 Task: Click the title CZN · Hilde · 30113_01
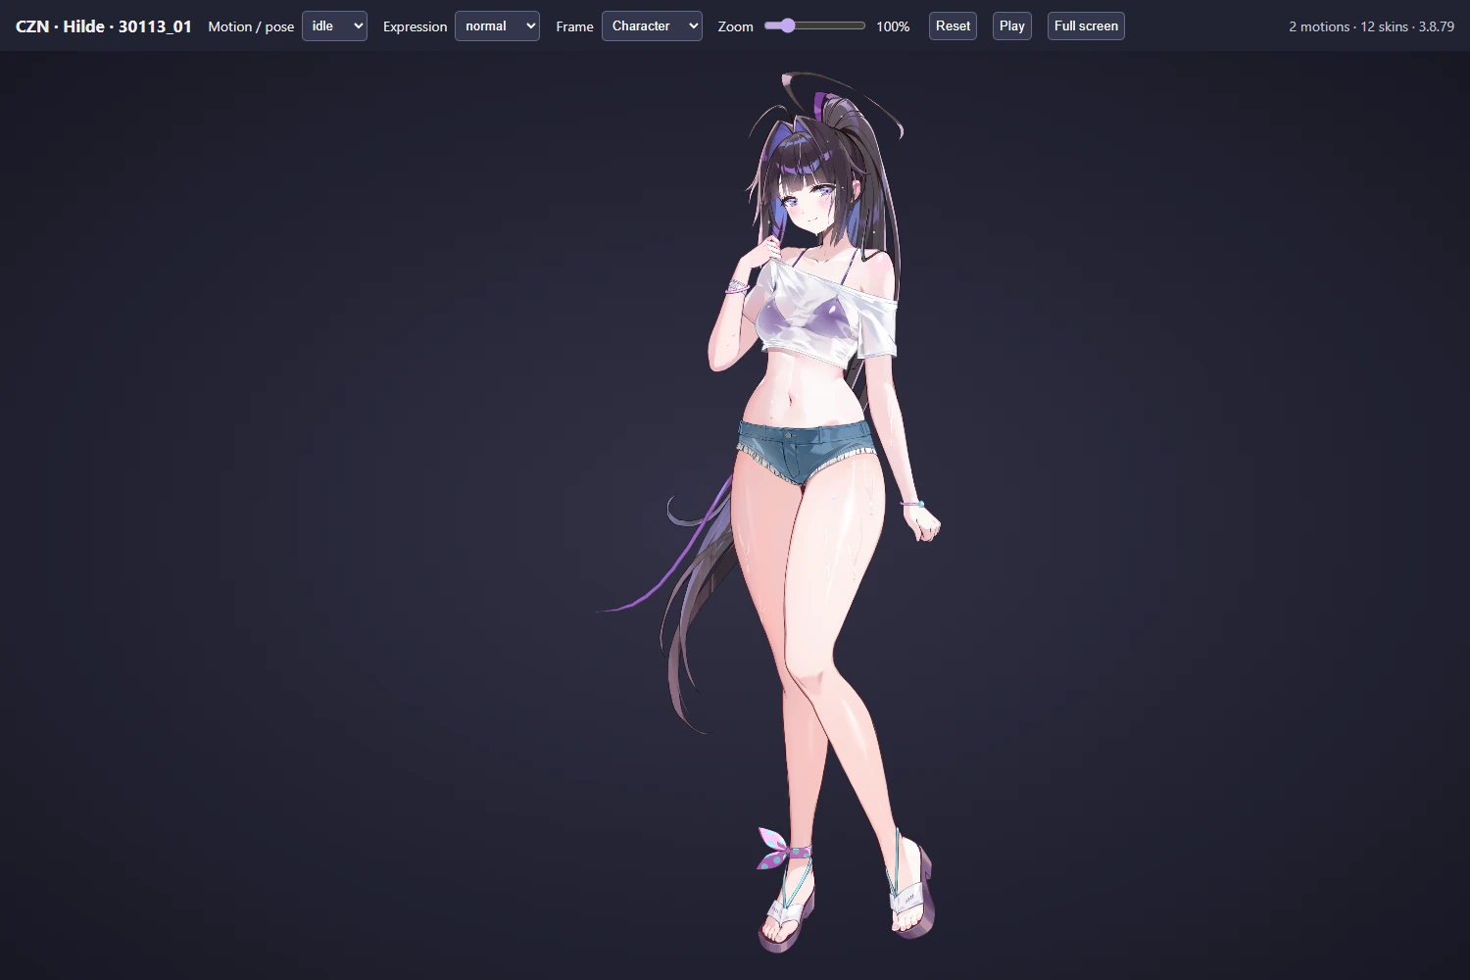coord(104,26)
